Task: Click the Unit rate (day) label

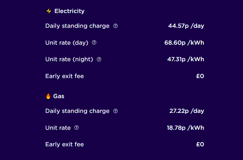Action: click(67, 43)
